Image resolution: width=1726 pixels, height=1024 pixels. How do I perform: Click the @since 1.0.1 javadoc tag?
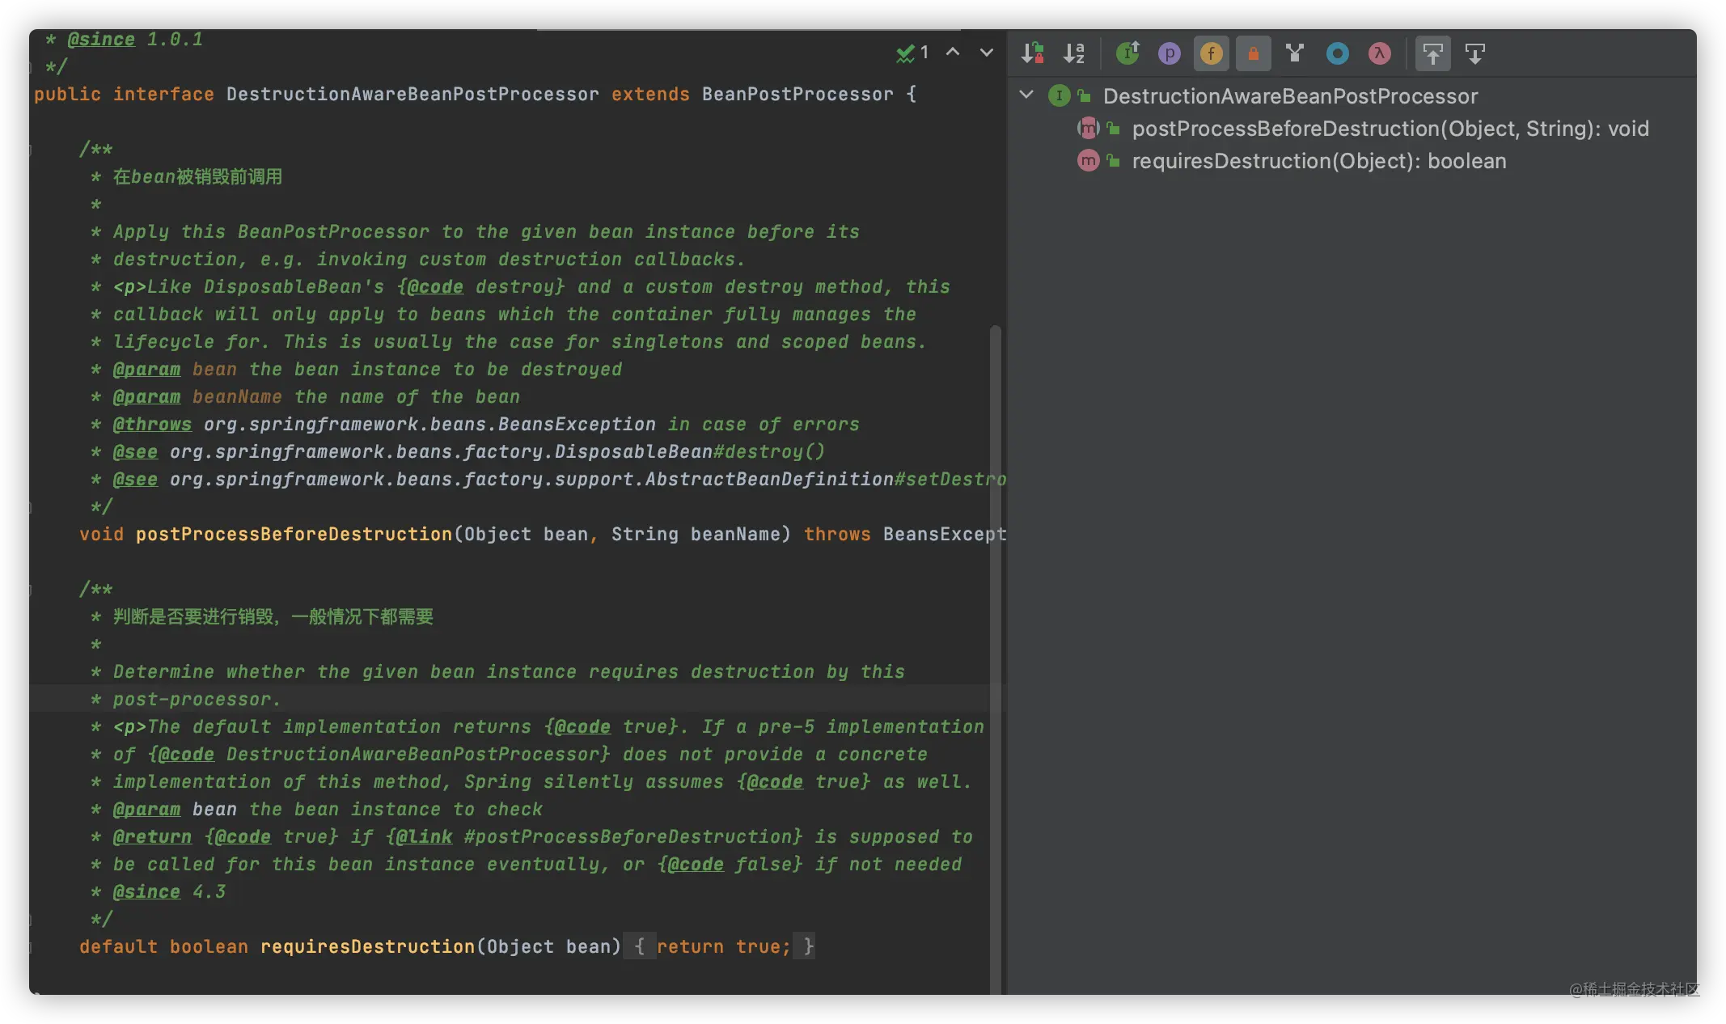(134, 39)
